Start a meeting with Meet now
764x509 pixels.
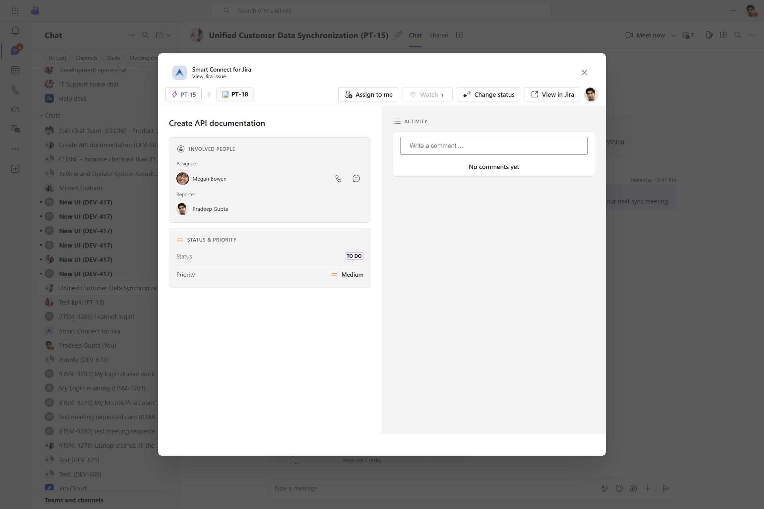(x=645, y=35)
